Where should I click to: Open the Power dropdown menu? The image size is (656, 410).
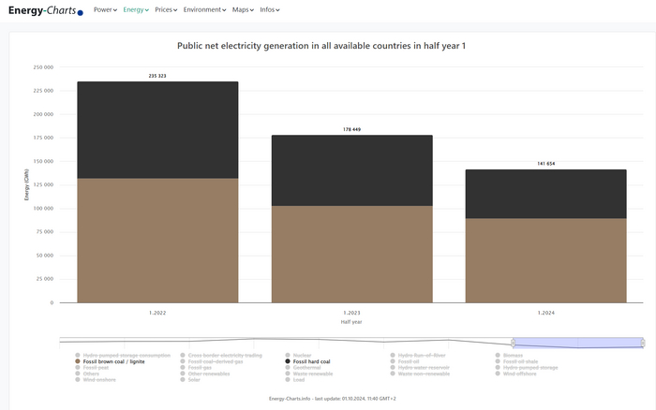coord(105,9)
